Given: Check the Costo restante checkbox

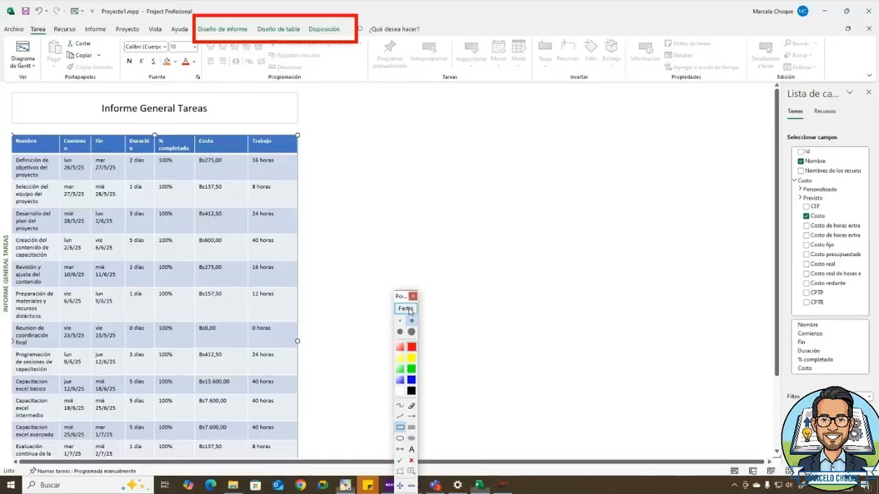Looking at the screenshot, I should point(806,283).
